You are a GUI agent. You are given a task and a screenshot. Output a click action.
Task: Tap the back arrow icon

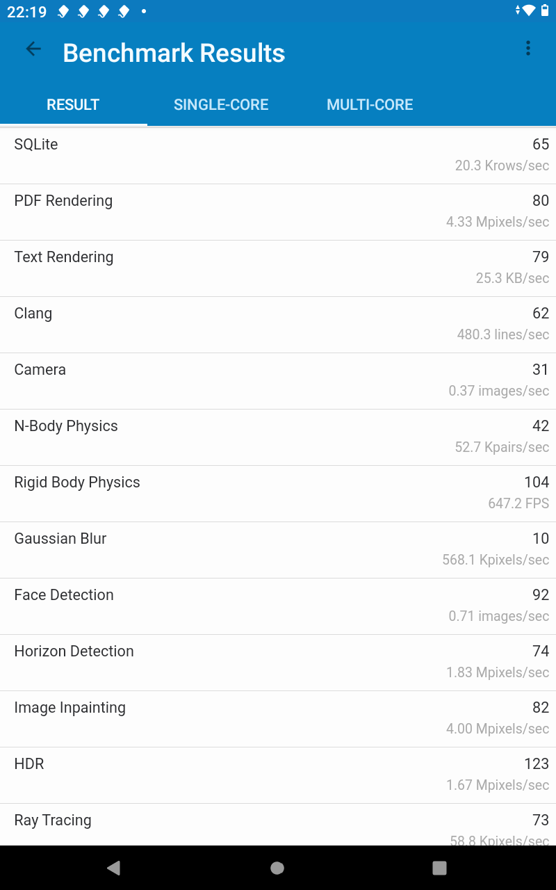click(33, 49)
